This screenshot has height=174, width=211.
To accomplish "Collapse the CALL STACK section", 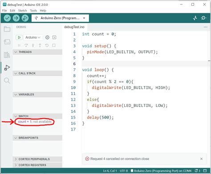I will click(37, 73).
